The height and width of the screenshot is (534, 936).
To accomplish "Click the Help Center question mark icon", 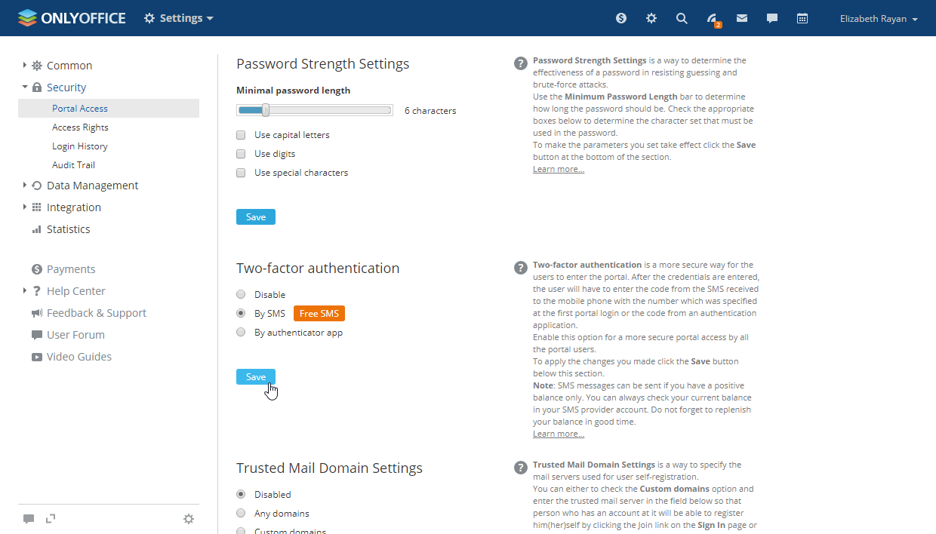I will point(37,291).
